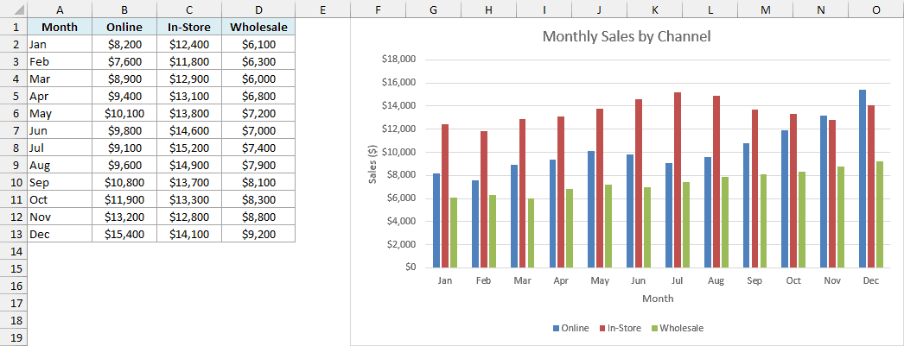Select the $10,100 Online value
904x346 pixels.
click(124, 113)
